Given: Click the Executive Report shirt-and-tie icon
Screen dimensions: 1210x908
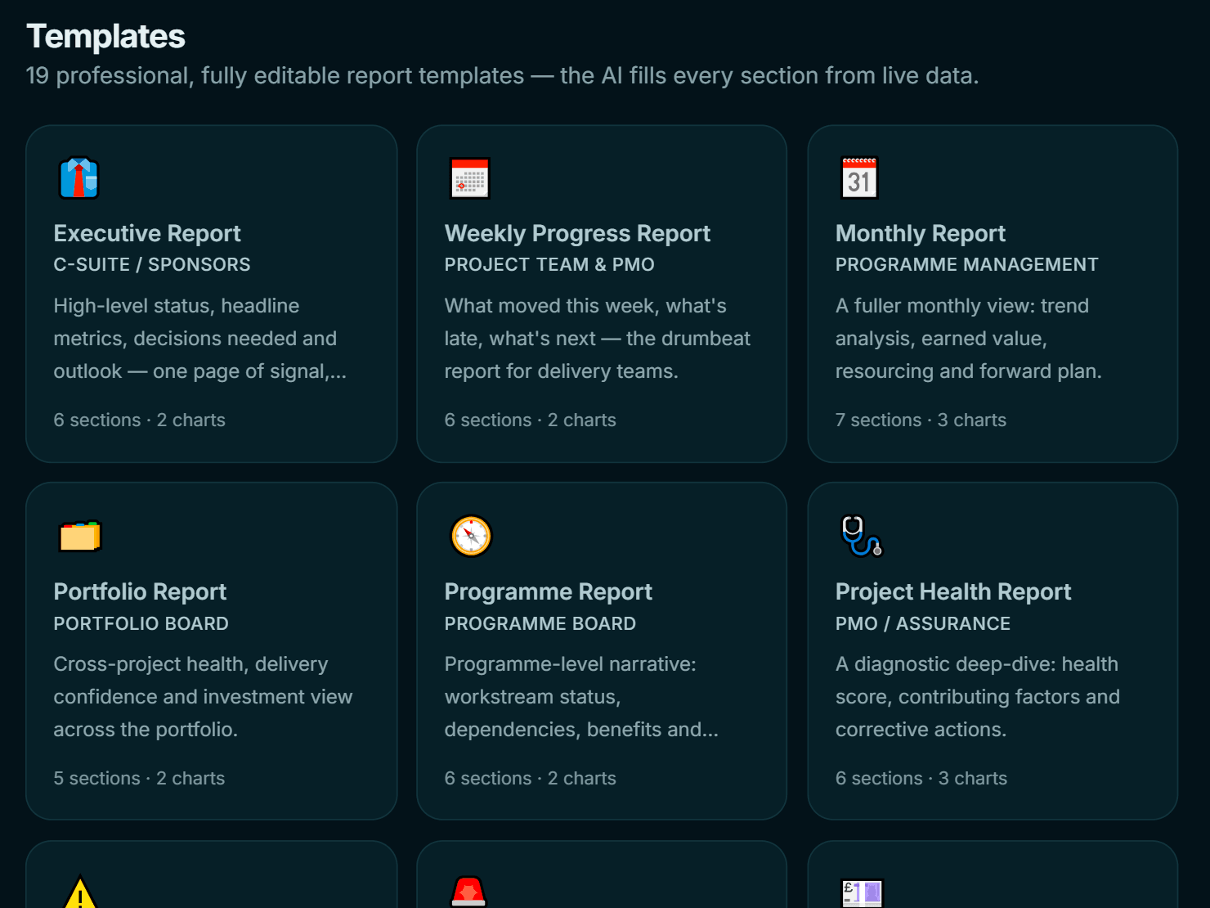Looking at the screenshot, I should (79, 178).
